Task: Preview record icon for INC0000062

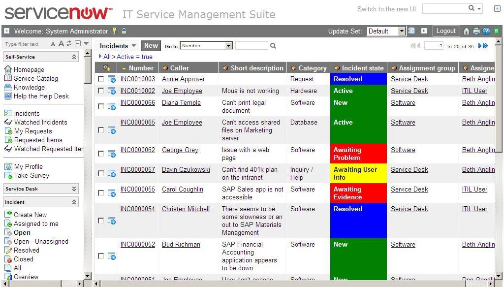Action: 112,154
